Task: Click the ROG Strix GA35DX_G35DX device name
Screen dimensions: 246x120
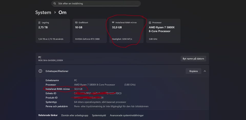Action: pos(50,60)
